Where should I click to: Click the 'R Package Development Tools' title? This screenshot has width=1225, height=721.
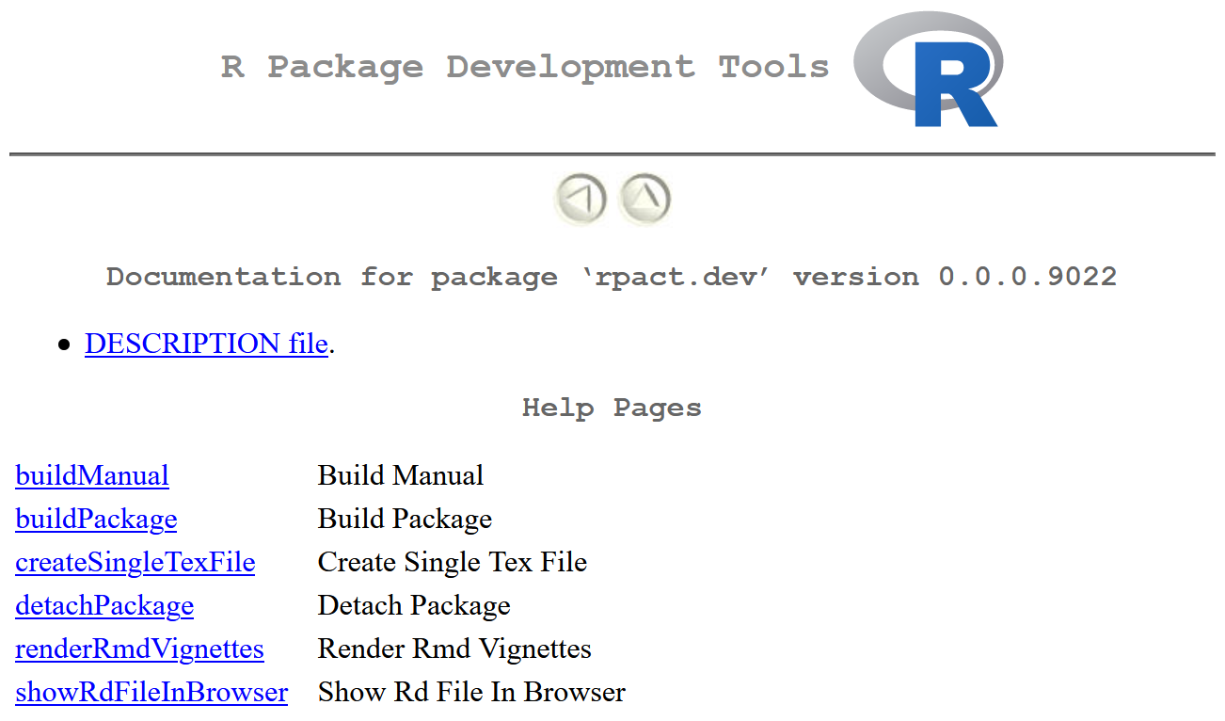coord(525,67)
